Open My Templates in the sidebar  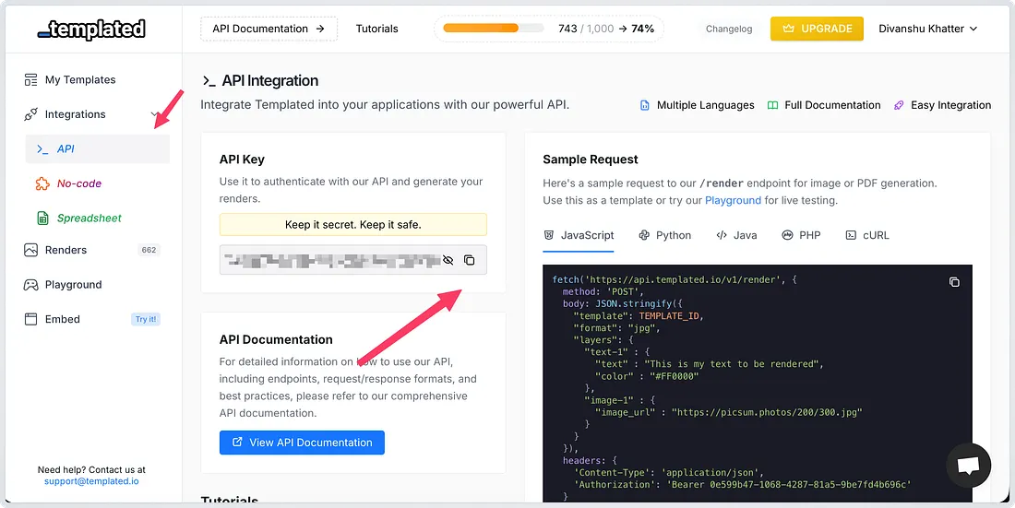tap(80, 79)
